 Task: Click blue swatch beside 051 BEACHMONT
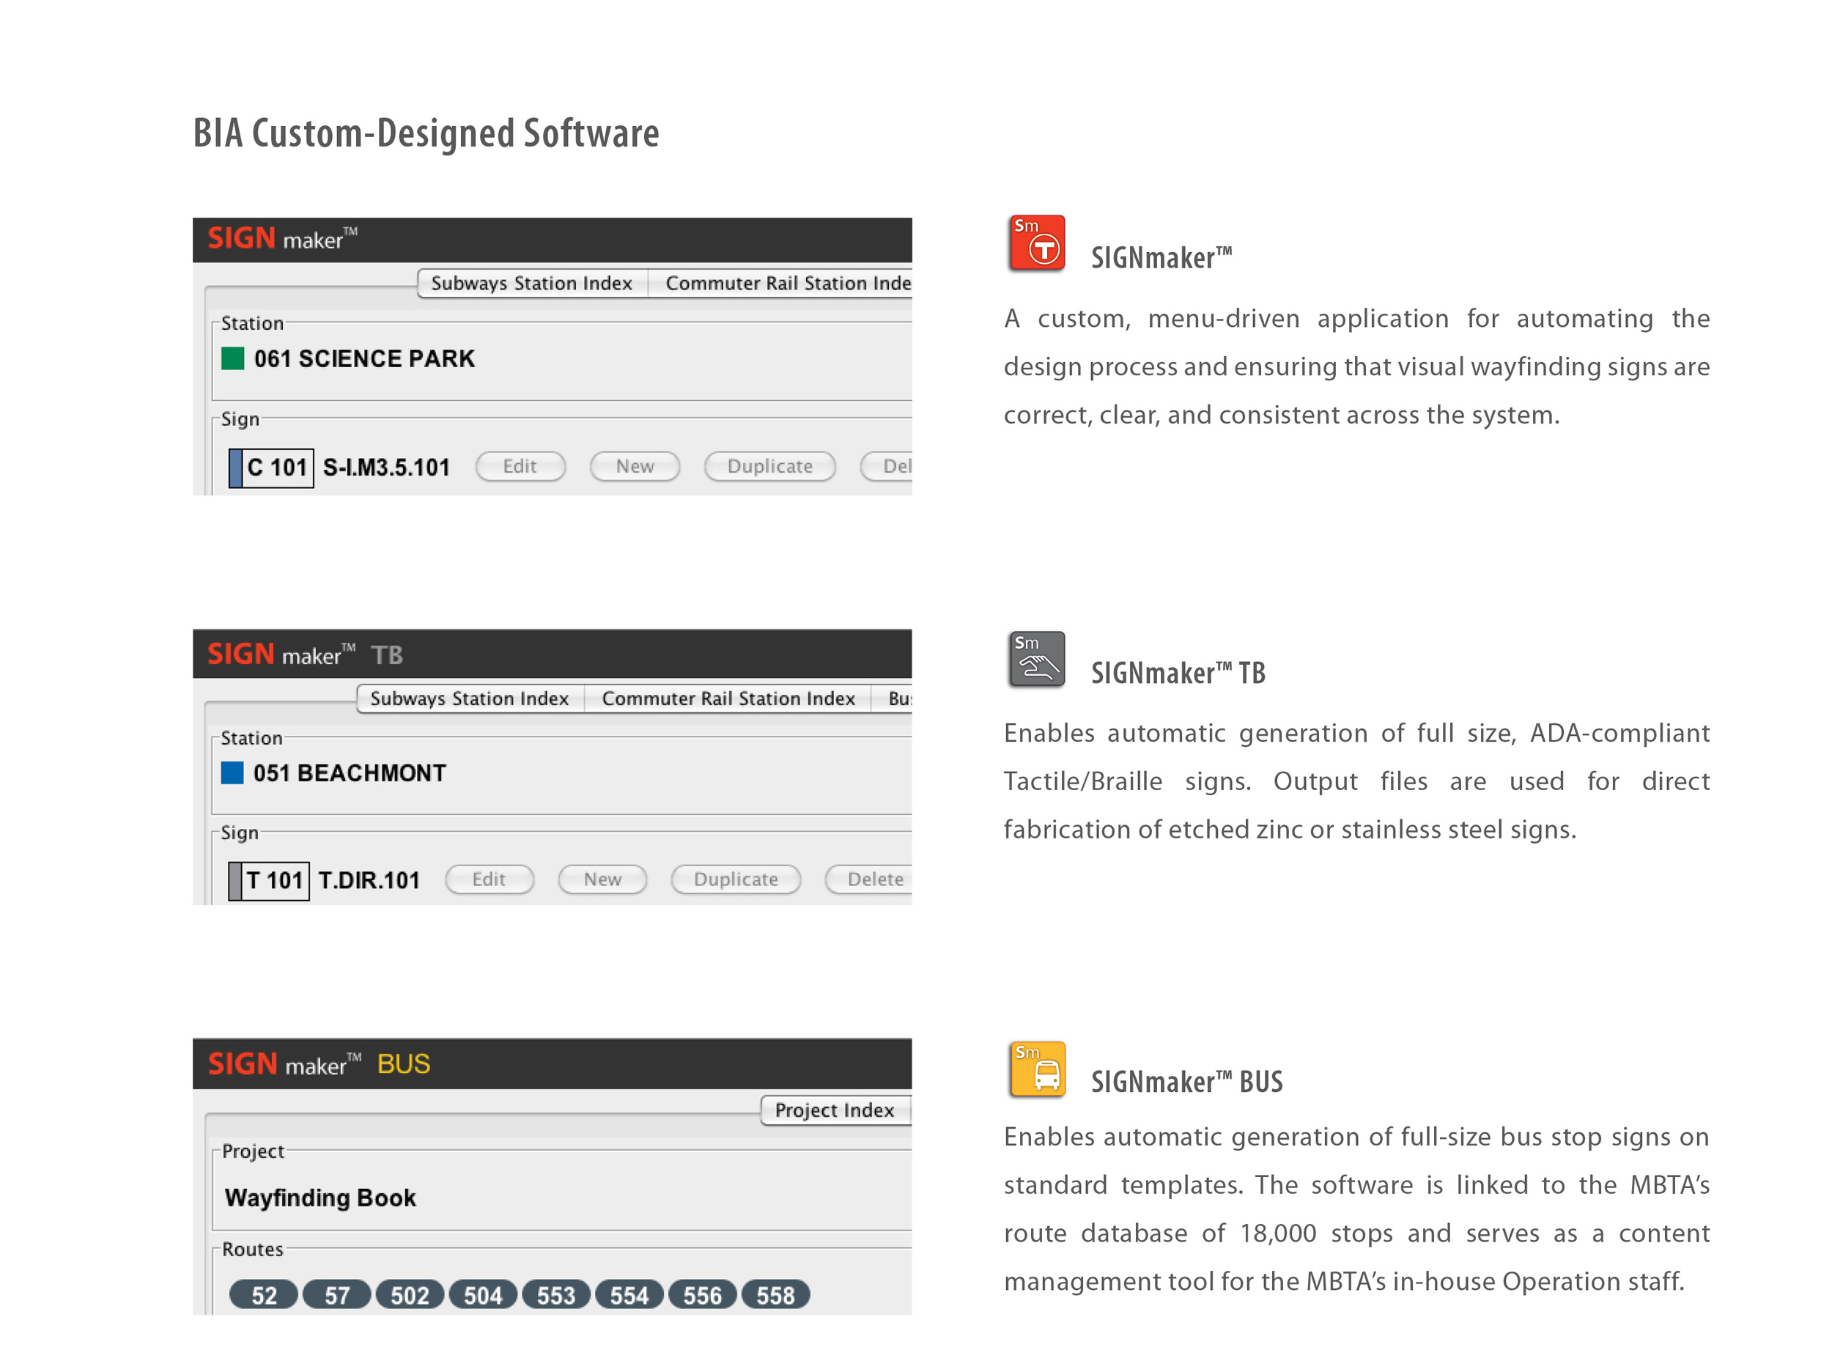[x=233, y=772]
